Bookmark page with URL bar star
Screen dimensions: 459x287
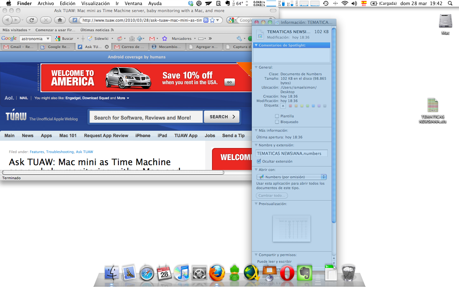[x=212, y=20]
